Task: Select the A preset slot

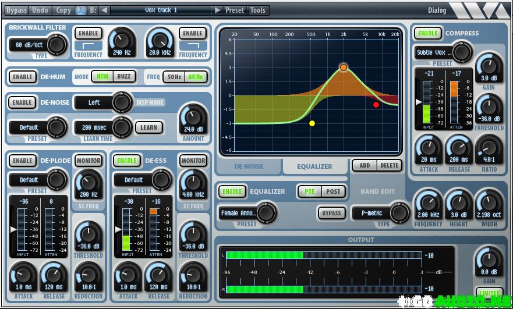Action: click(x=81, y=10)
